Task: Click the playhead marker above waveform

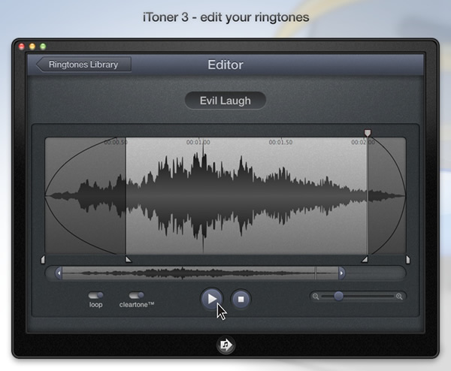Action: click(368, 133)
